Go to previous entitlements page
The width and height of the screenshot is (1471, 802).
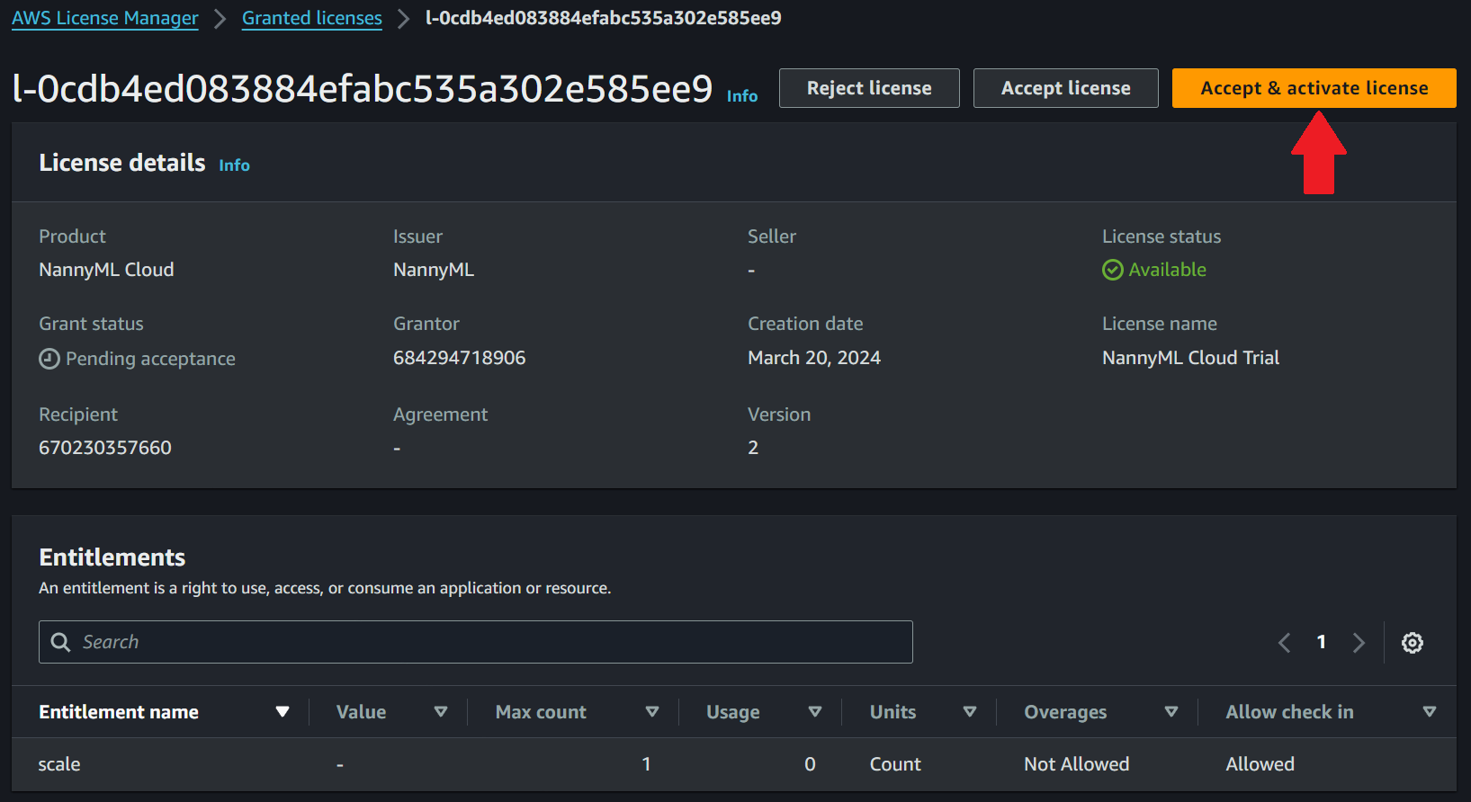[1284, 643]
